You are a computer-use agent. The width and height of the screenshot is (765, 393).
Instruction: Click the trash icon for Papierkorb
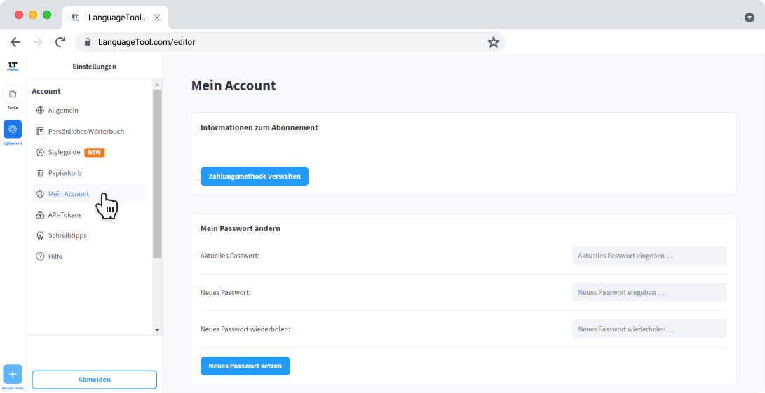40,173
